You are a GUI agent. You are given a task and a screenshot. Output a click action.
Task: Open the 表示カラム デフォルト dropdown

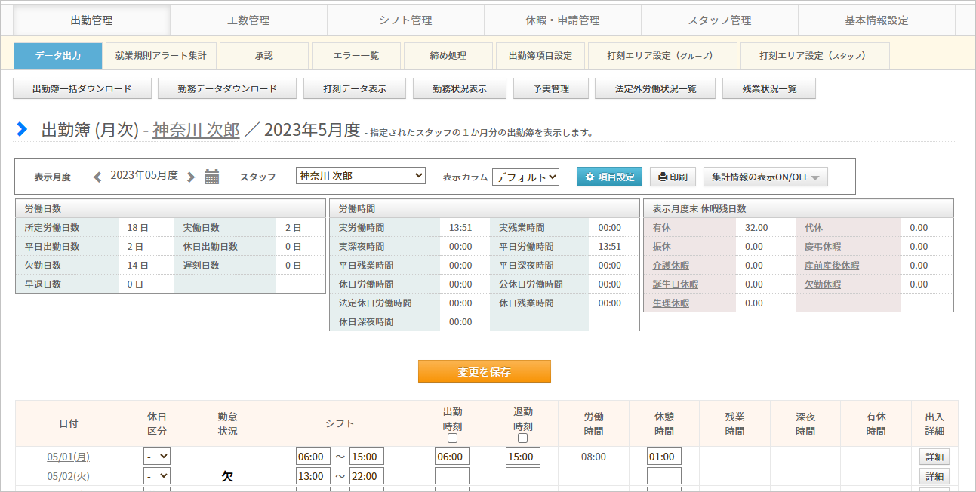pyautogui.click(x=525, y=177)
